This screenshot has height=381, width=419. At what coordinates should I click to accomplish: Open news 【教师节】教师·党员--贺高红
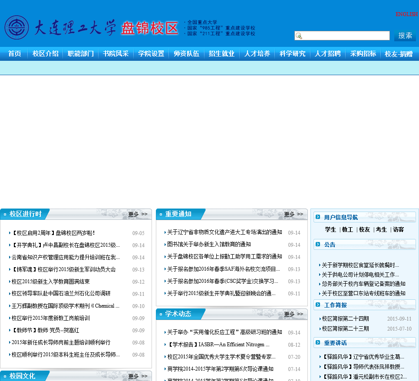coord(45,331)
